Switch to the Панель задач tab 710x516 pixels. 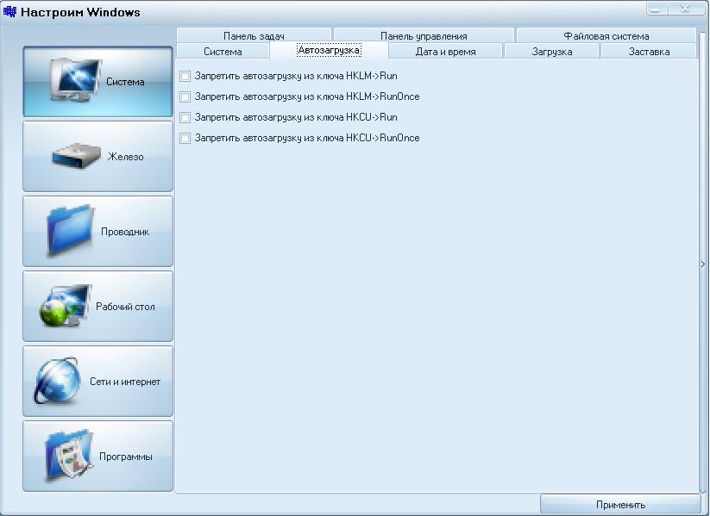click(254, 35)
